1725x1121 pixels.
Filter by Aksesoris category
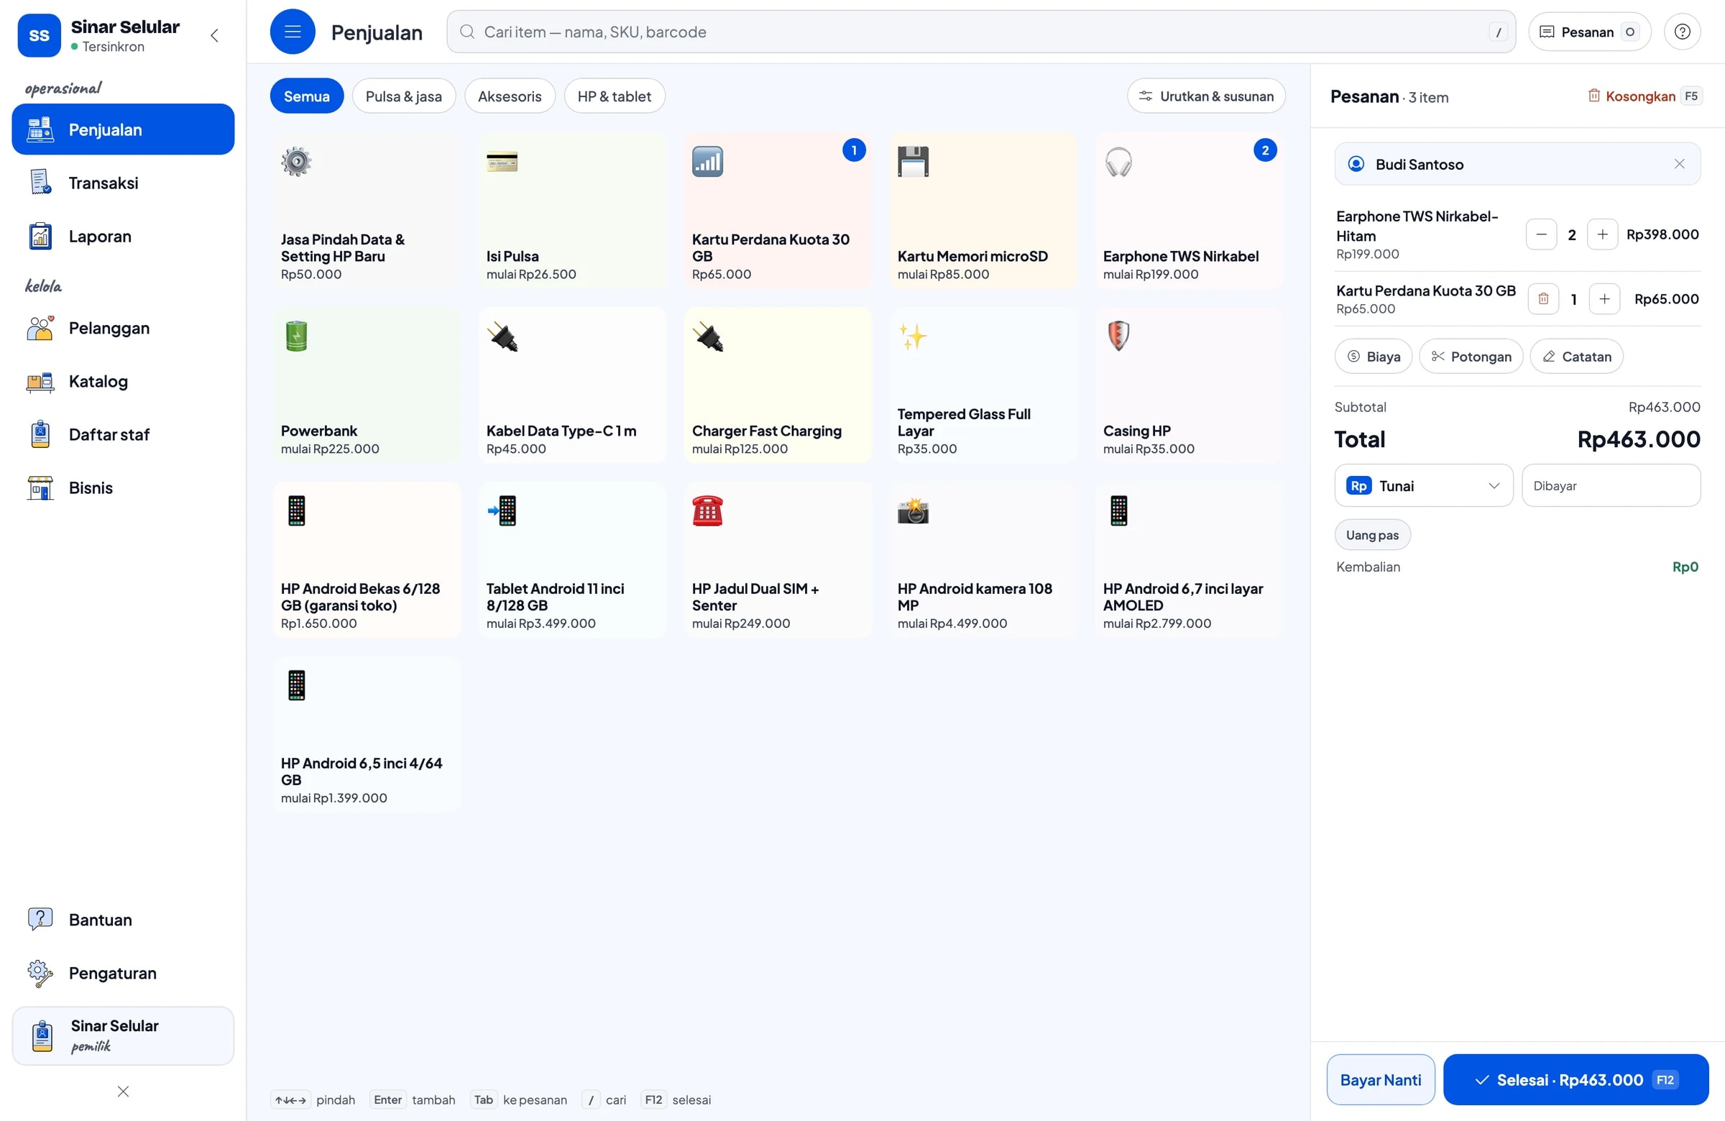(x=510, y=96)
